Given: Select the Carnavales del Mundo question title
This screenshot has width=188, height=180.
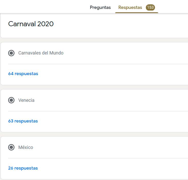Looking at the screenshot, I should pos(41,53).
